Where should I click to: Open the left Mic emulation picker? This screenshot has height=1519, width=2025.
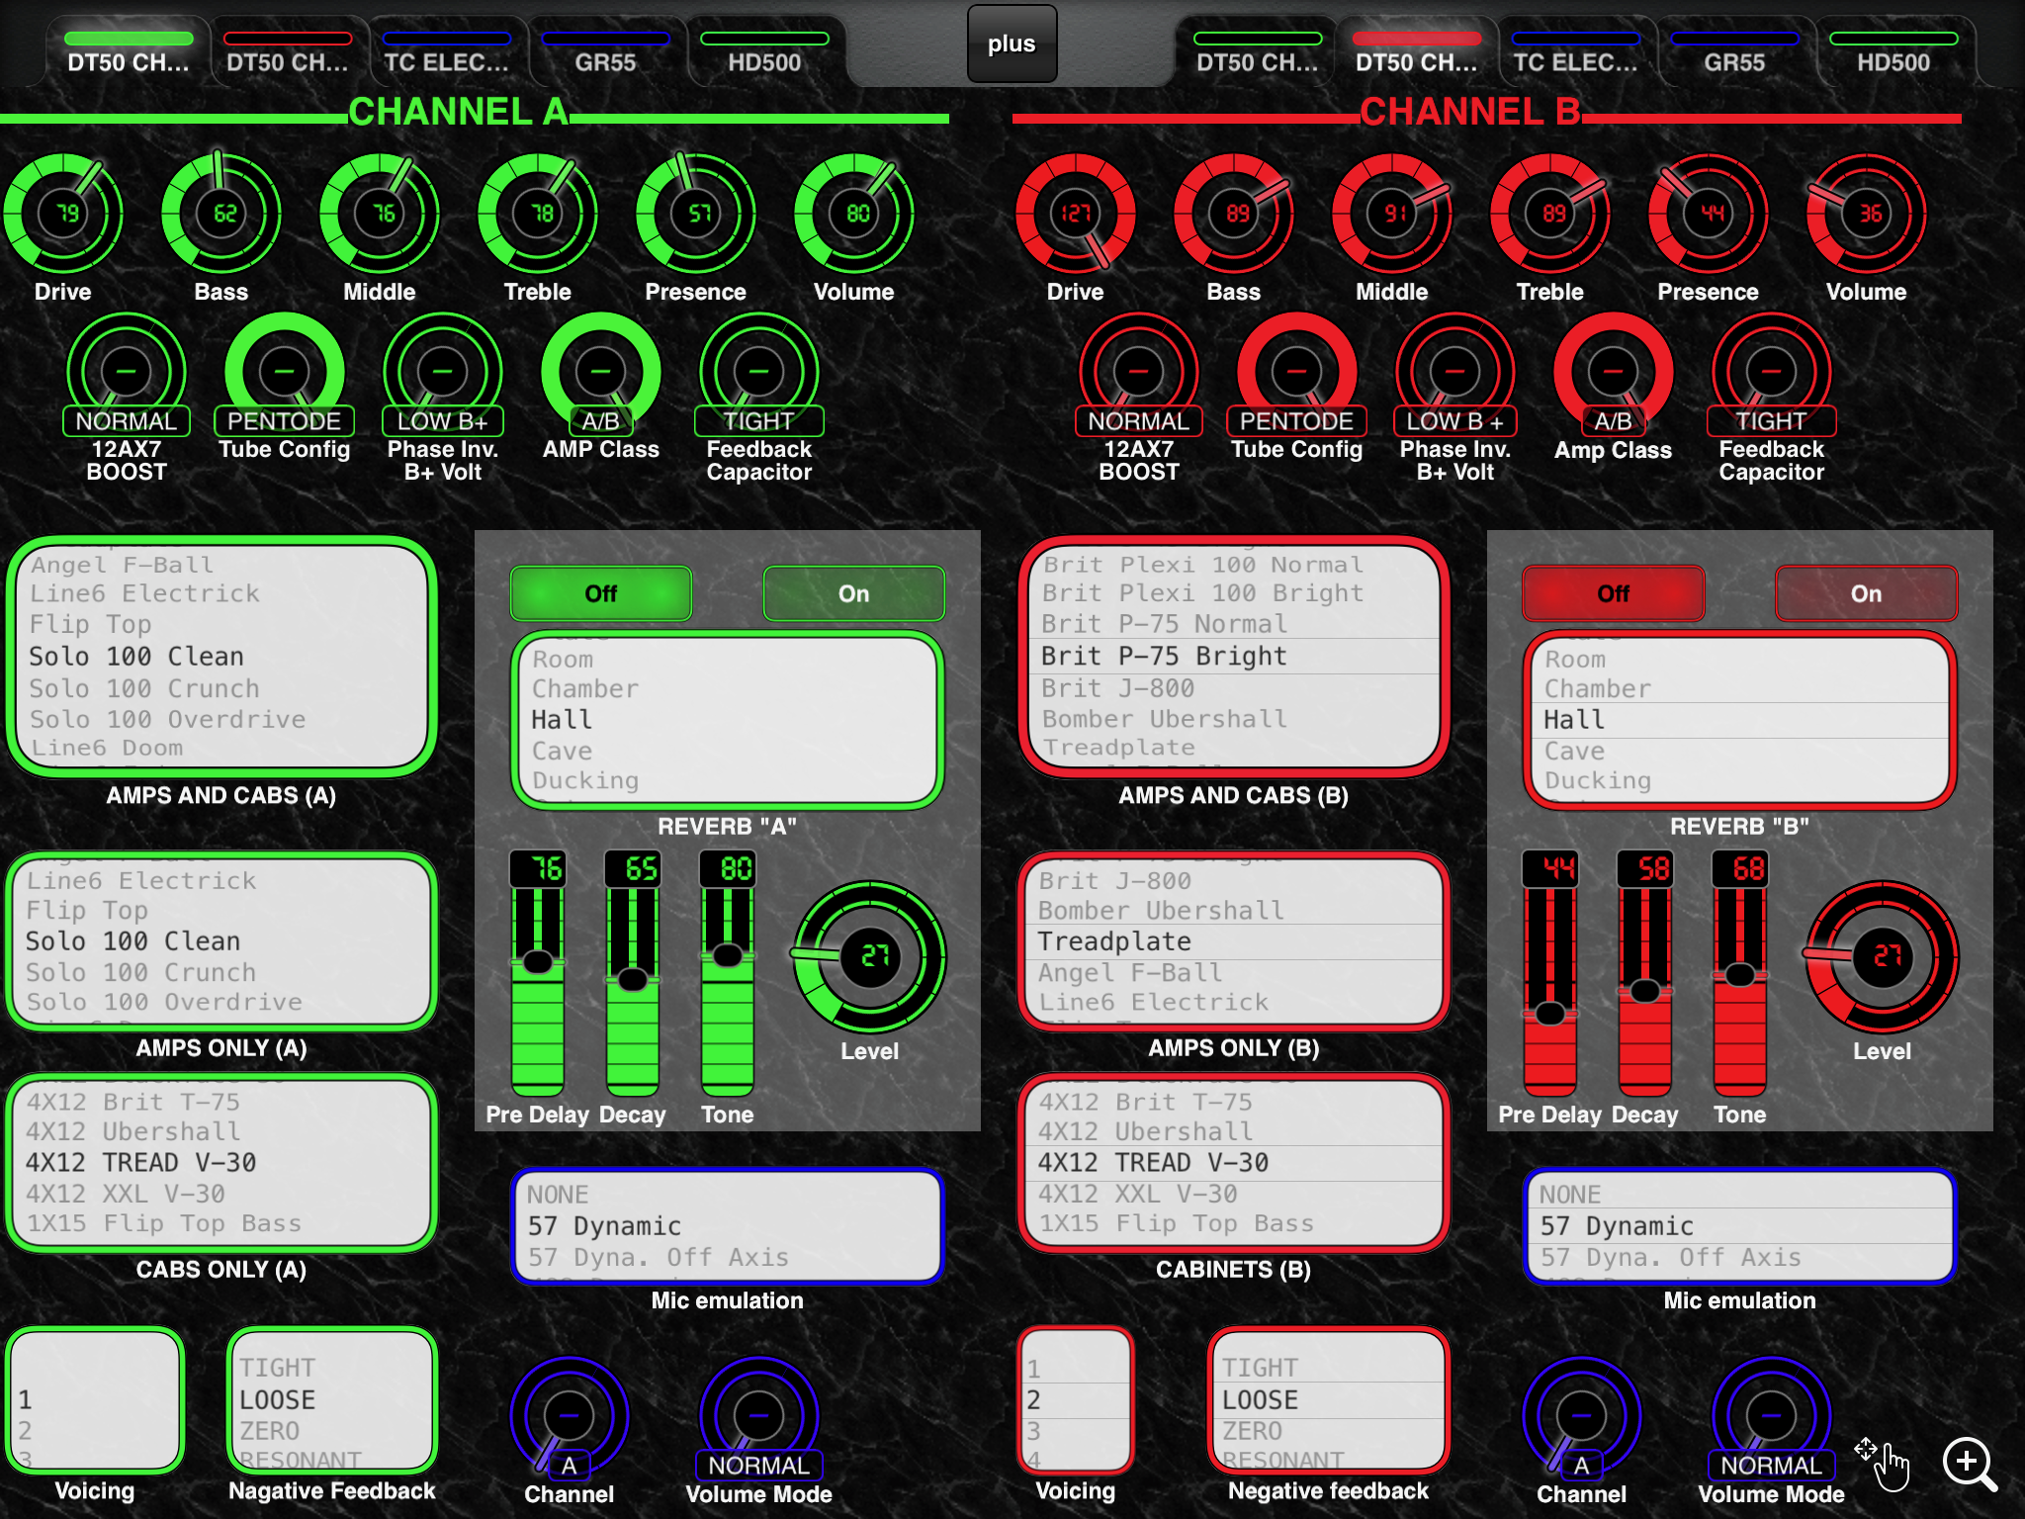(x=728, y=1226)
